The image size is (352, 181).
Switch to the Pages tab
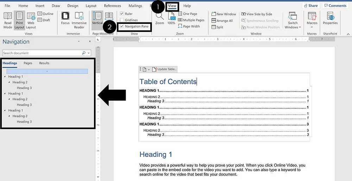28,63
